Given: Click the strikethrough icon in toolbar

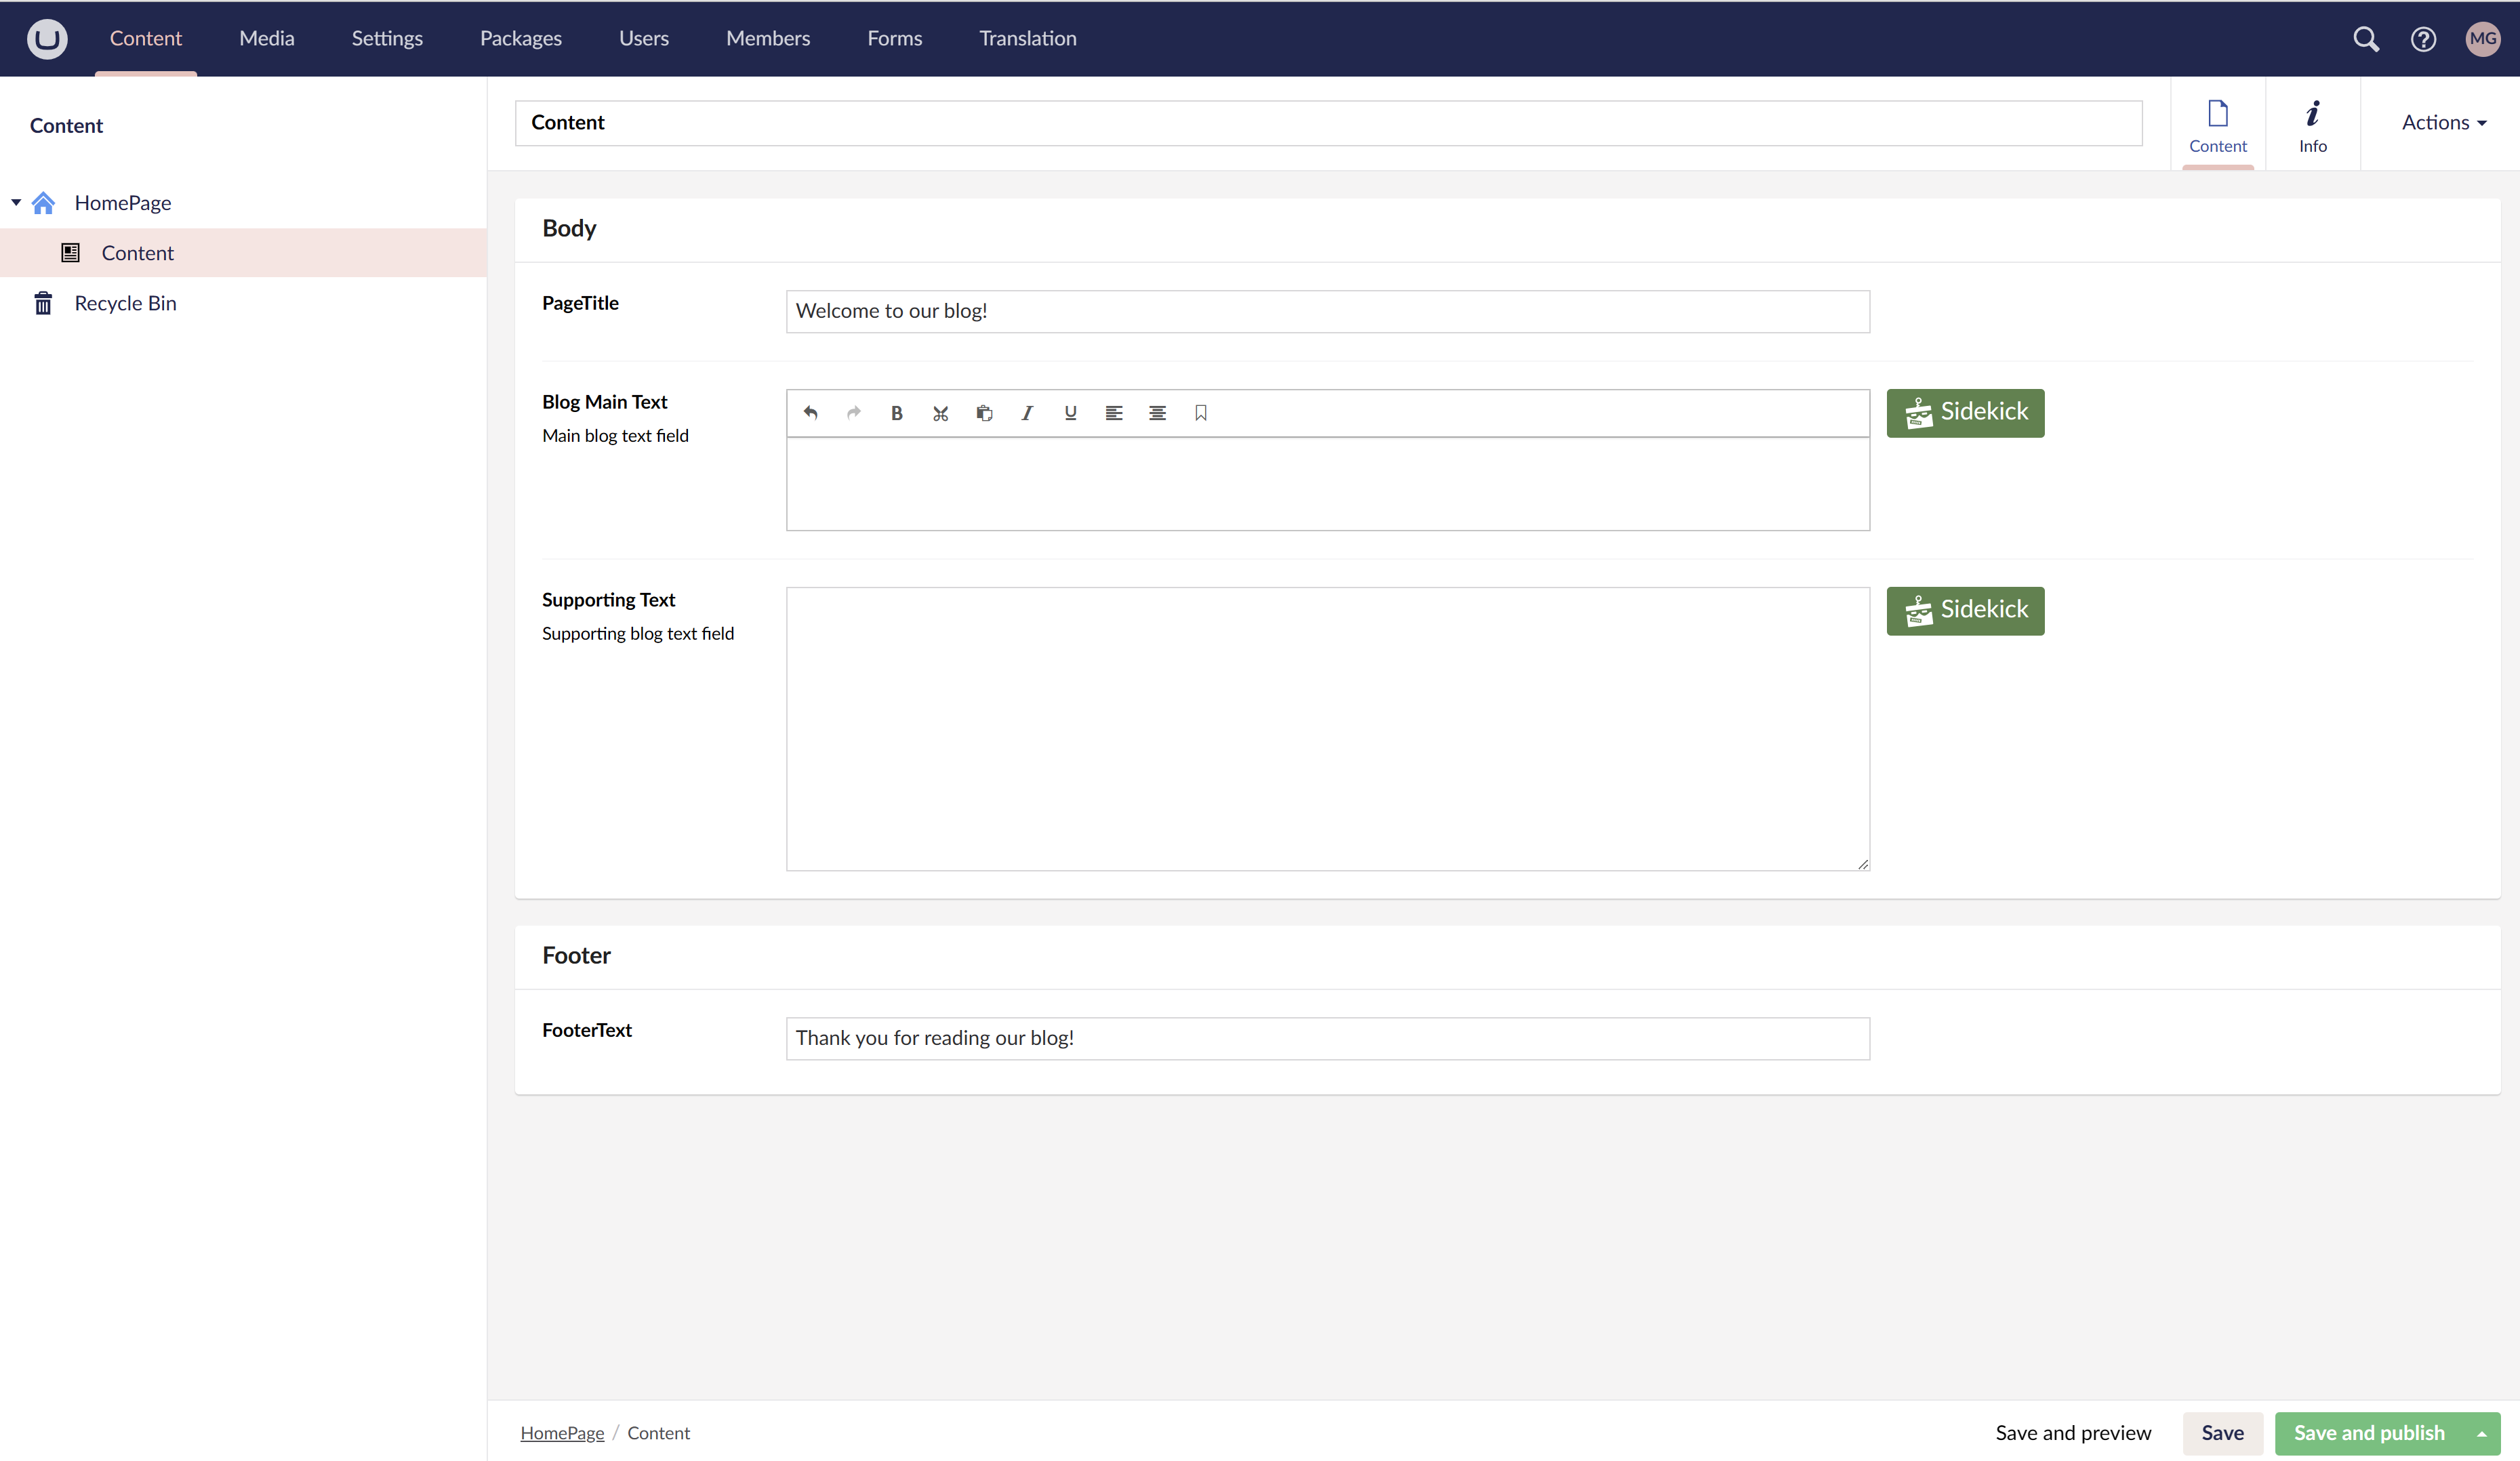Looking at the screenshot, I should [941, 412].
